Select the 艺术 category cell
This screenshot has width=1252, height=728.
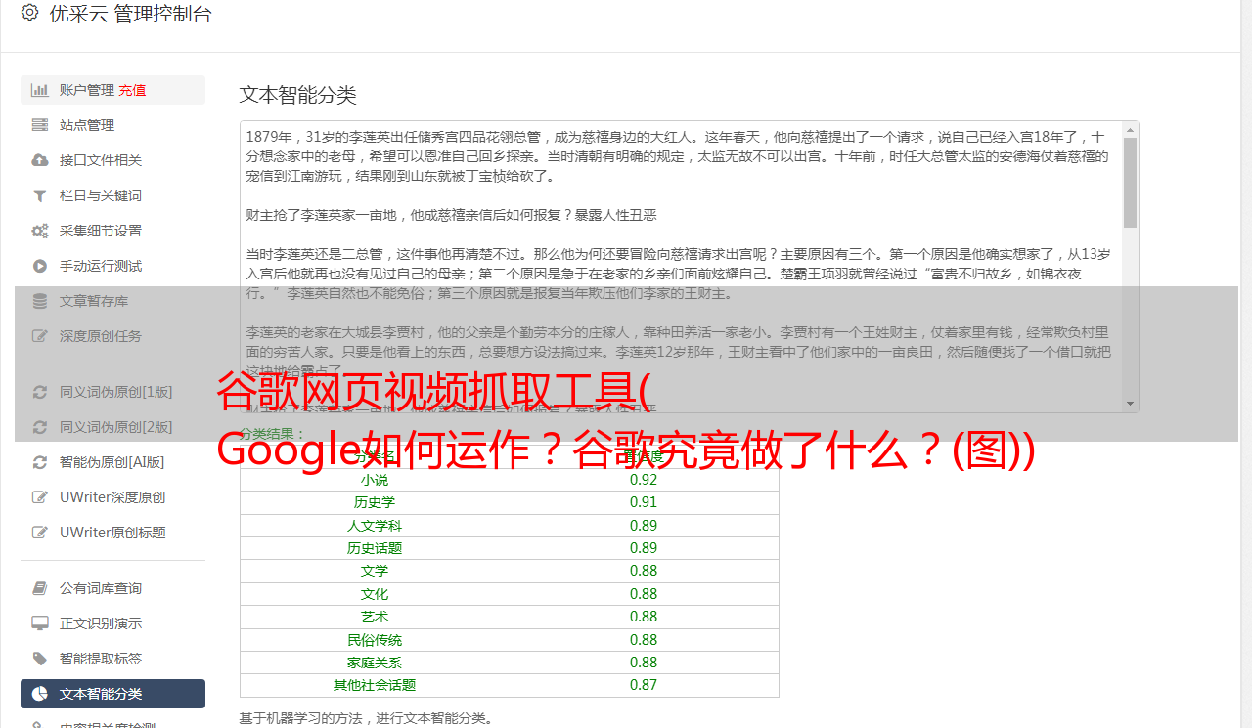coord(375,617)
